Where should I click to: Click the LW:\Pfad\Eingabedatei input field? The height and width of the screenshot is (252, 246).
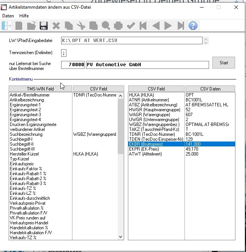[x=132, y=40]
